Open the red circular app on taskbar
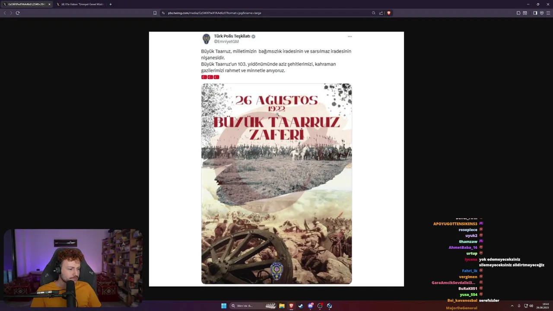This screenshot has width=553, height=311. [x=320, y=306]
